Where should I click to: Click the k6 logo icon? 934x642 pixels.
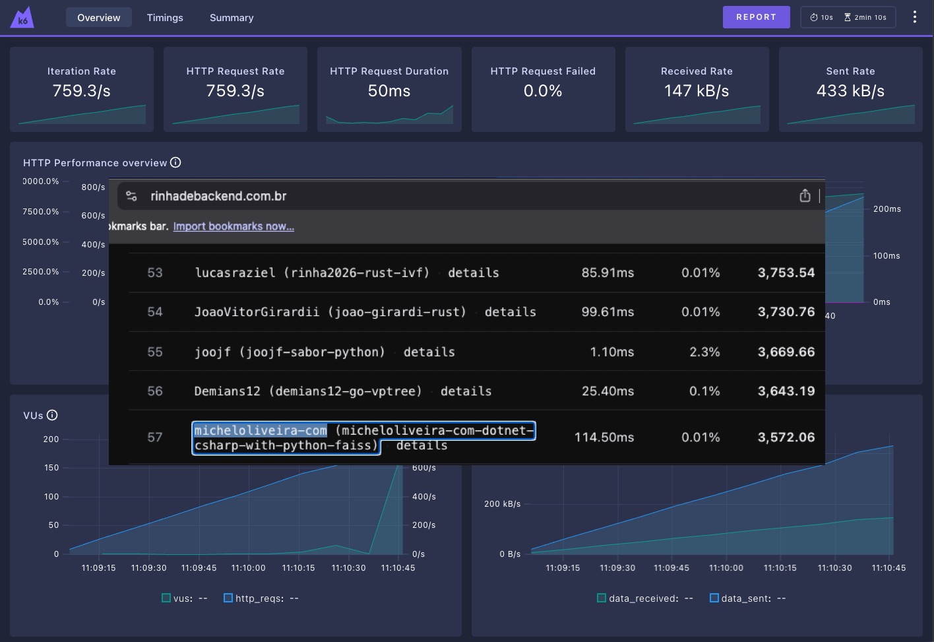tap(22, 17)
